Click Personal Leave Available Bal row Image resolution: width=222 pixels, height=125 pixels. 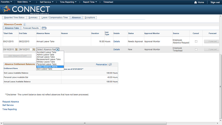61,77
